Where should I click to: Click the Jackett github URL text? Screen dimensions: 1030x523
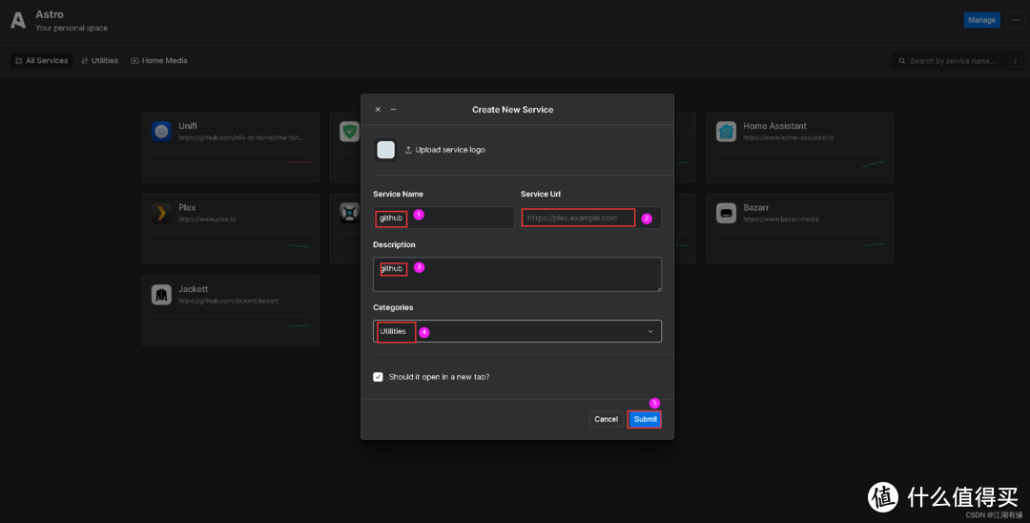229,301
